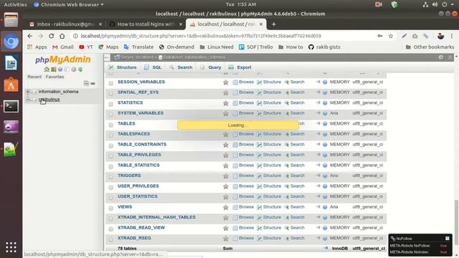Image resolution: width=459 pixels, height=258 pixels.
Task: Switch to the Export tab
Action: (x=240, y=67)
